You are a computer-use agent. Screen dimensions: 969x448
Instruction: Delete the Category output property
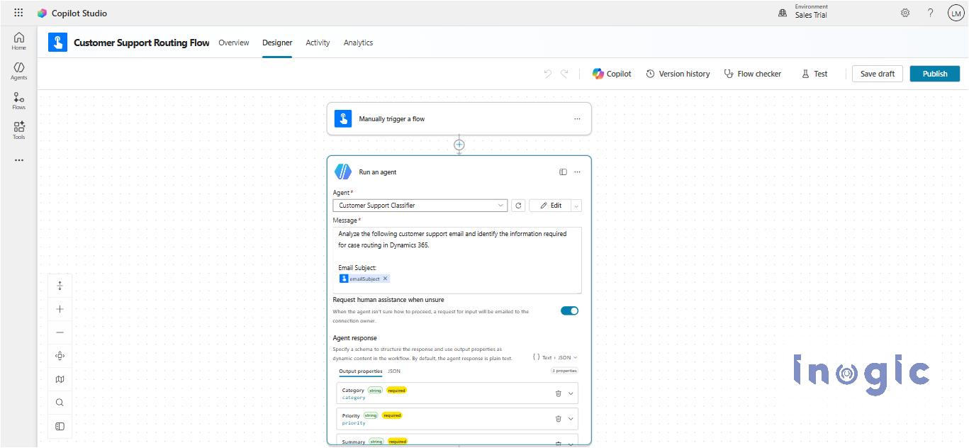(558, 393)
